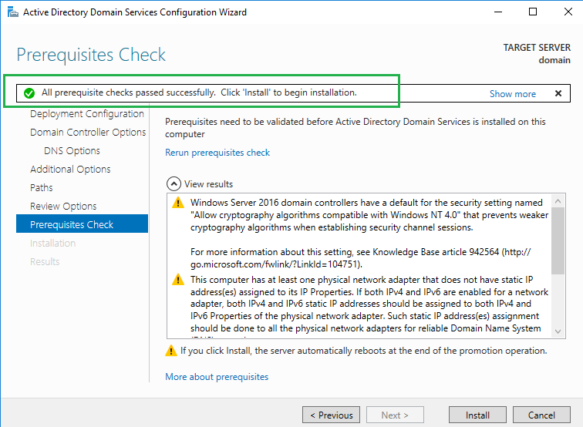Screen dimensions: 583x427
Task: Collapse the View results section
Action: pyautogui.click(x=173, y=184)
